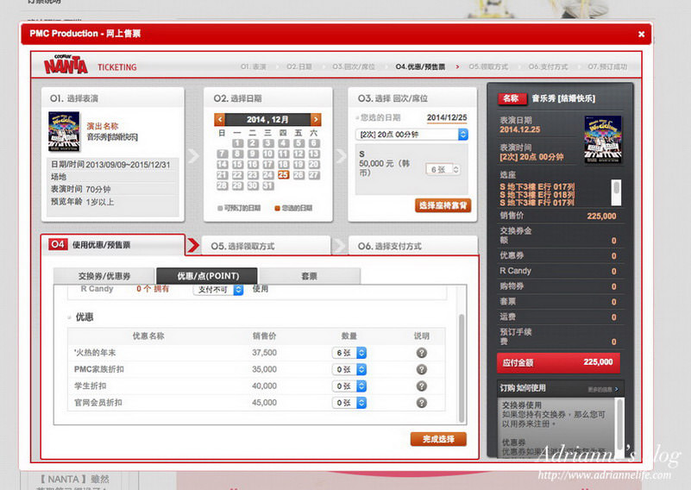This screenshot has height=490, width=691.
Task: Click the selected date 2014/12/25 text
Action: click(x=447, y=117)
